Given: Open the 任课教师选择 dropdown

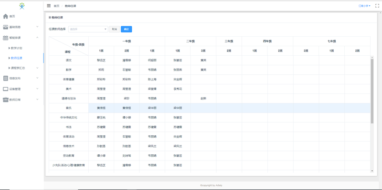Looking at the screenshot, I should point(88,29).
